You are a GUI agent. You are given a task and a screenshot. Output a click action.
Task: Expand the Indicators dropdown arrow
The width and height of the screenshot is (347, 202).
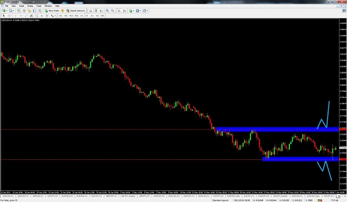coord(133,11)
